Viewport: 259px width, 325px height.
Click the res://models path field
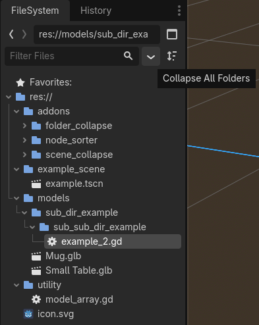(97, 34)
